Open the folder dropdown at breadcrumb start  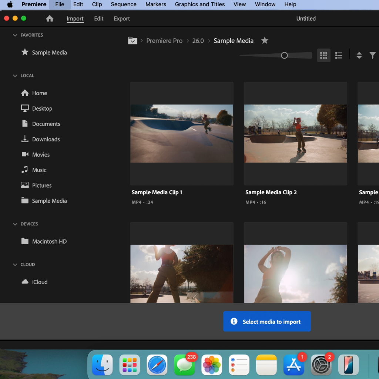(133, 40)
